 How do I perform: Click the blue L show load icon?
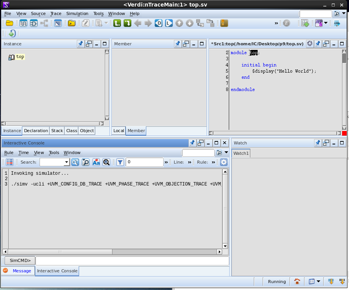click(169, 23)
